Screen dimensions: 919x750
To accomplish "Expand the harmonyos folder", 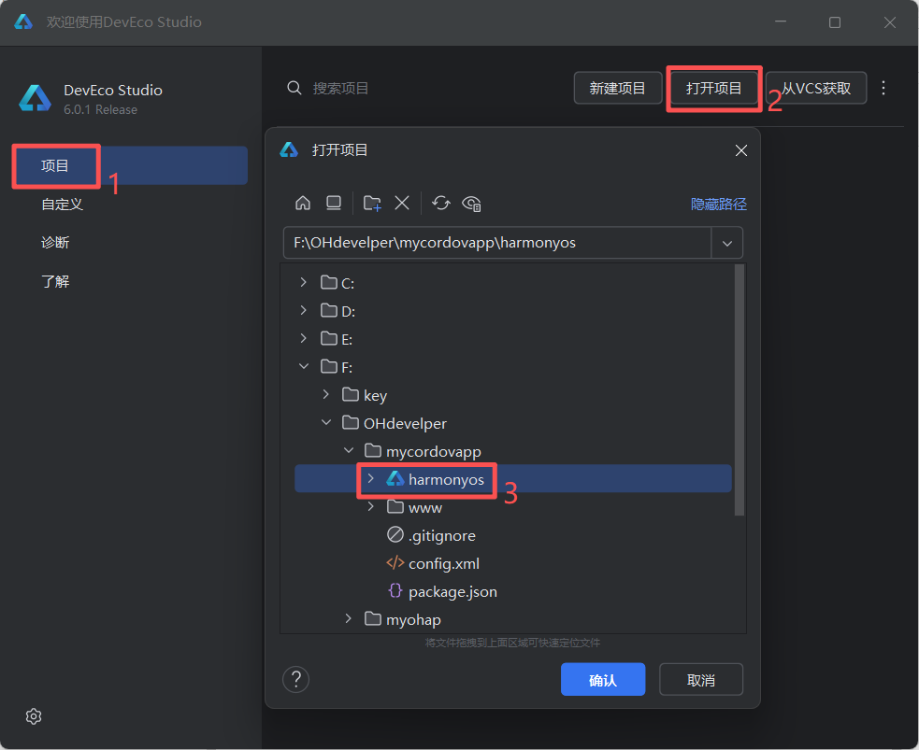I will 370,478.
